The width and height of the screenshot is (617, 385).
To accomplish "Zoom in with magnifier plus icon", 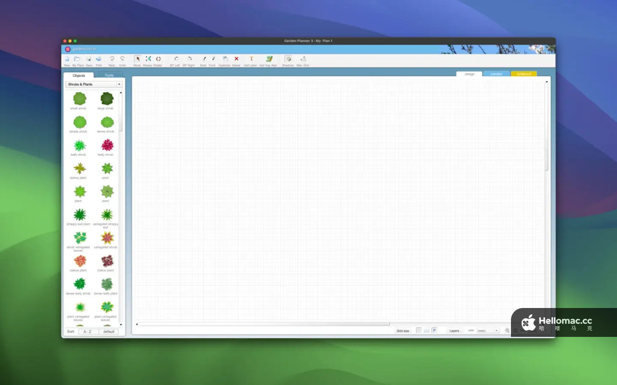I will pos(507,331).
